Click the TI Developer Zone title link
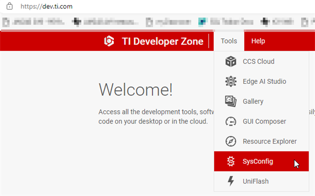Image resolution: width=315 pixels, height=196 pixels. click(x=162, y=41)
